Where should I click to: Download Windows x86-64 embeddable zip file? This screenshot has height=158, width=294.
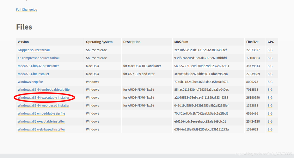point(44,90)
